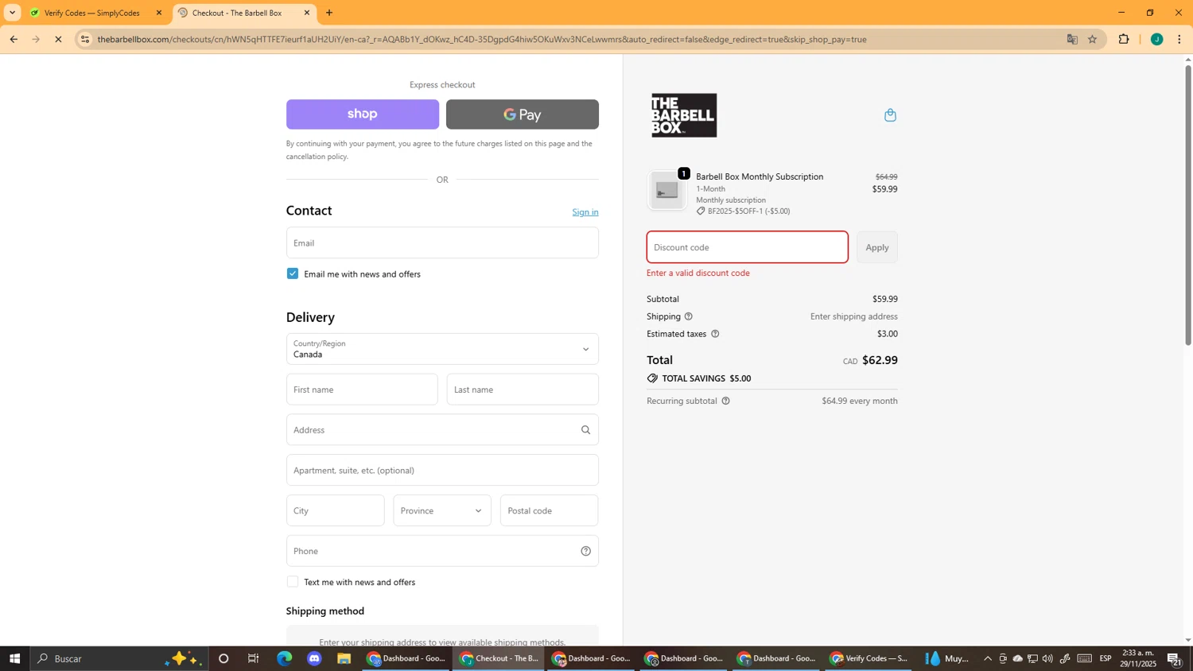Click the Postal code field
This screenshot has width=1193, height=671.
(x=549, y=510)
